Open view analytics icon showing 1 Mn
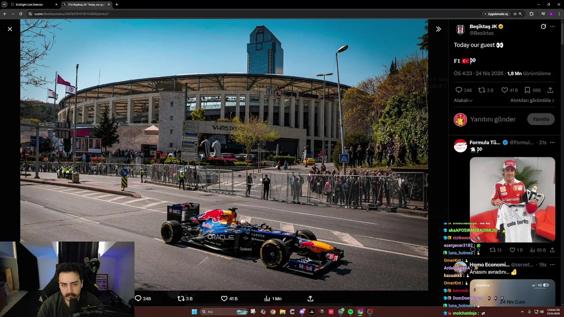The width and height of the screenshot is (564, 317). coord(267,299)
